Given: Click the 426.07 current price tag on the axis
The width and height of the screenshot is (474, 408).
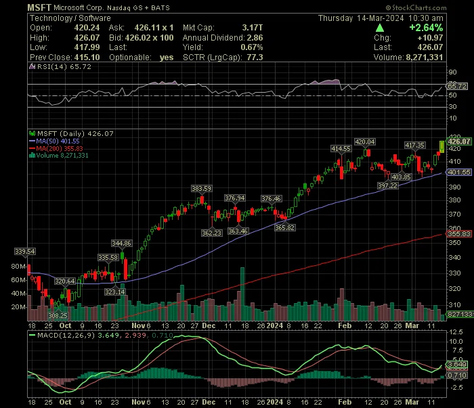Looking at the screenshot, I should click(459, 141).
